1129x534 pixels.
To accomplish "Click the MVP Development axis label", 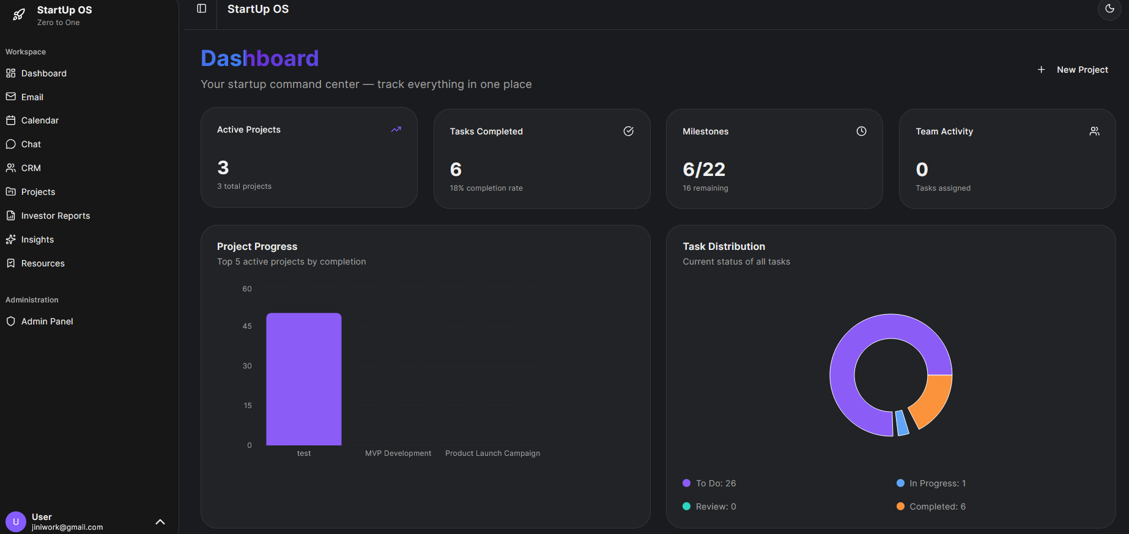I will (398, 453).
